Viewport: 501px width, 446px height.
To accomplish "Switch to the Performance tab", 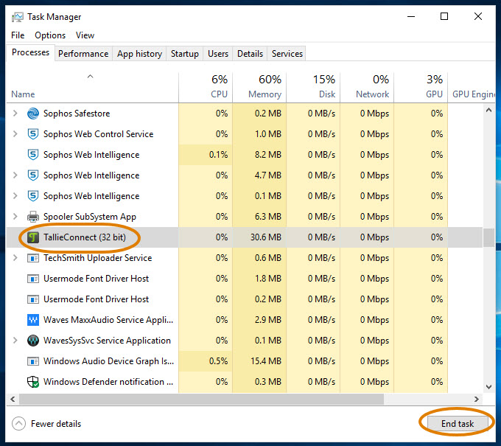I will click(83, 54).
